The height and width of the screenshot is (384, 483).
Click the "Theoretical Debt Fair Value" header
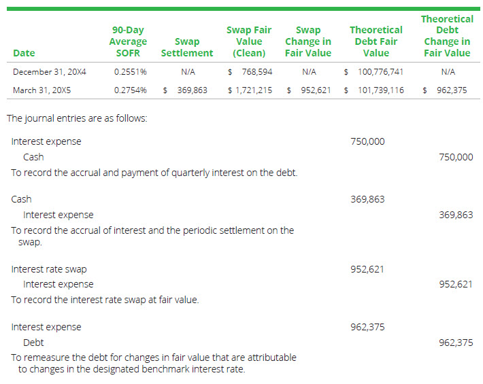376,41
